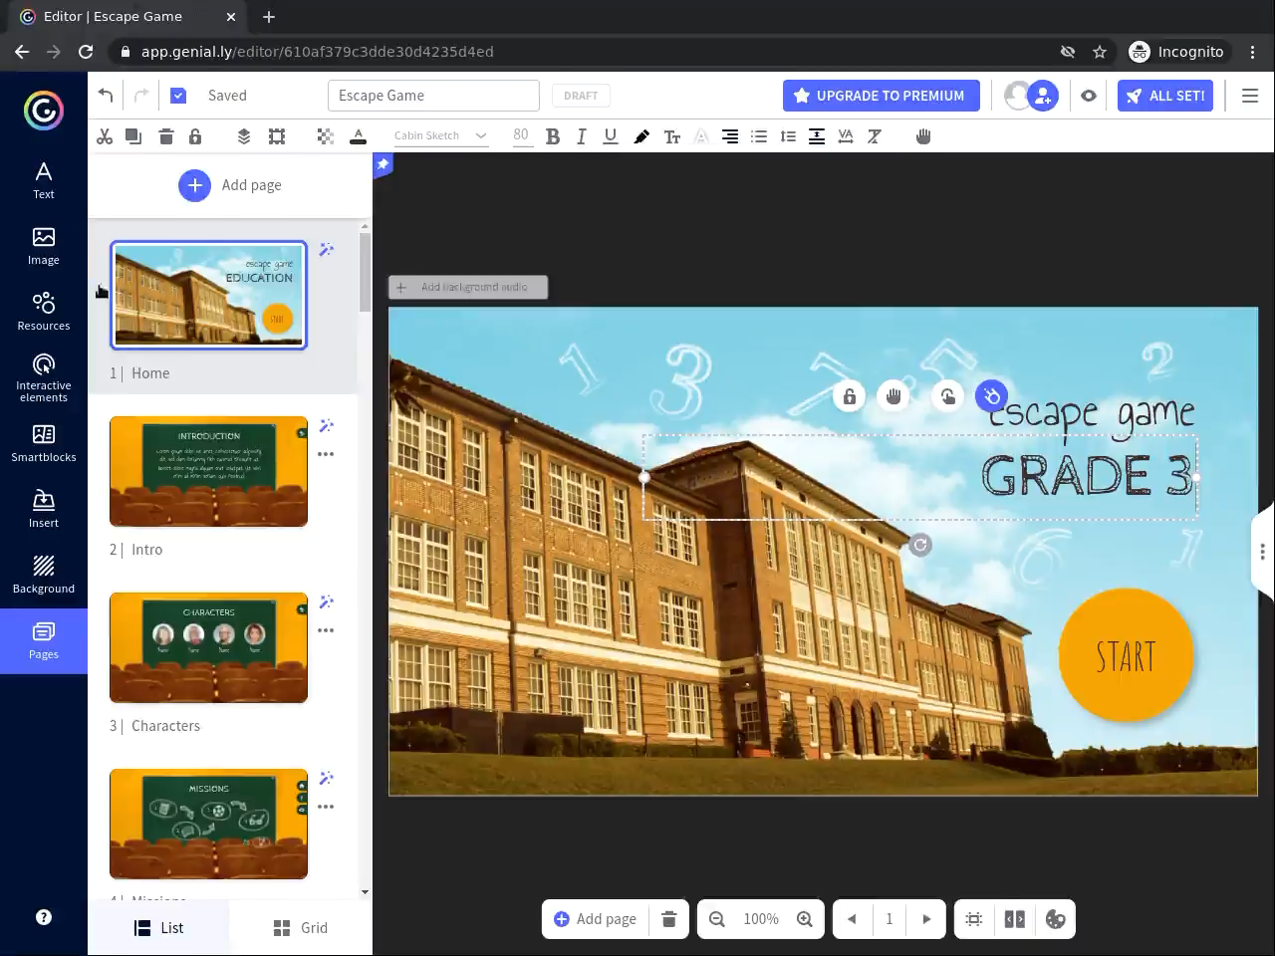
Task: Open the layers order tool
Action: [244, 136]
